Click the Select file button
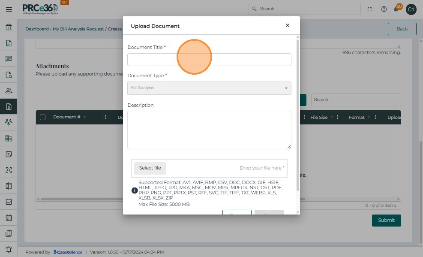Screen dimensions: 423x257 150,168
